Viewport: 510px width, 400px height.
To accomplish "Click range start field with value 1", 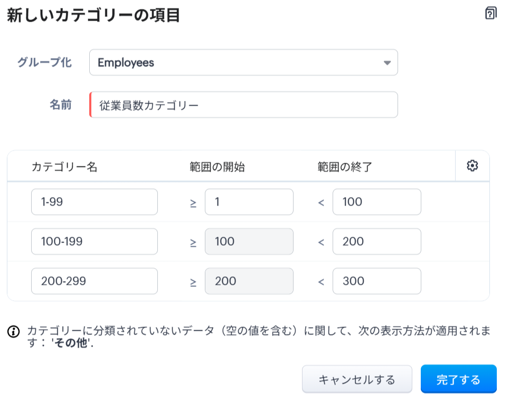I will [249, 202].
